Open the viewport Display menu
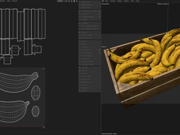Screen dimensions: 180x135 (120, 1)
